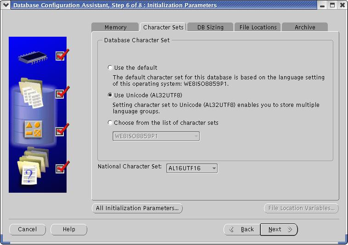Select Use Unicode (AL32UTF8) radio button
Screen dimensions: 348x245
(110, 95)
